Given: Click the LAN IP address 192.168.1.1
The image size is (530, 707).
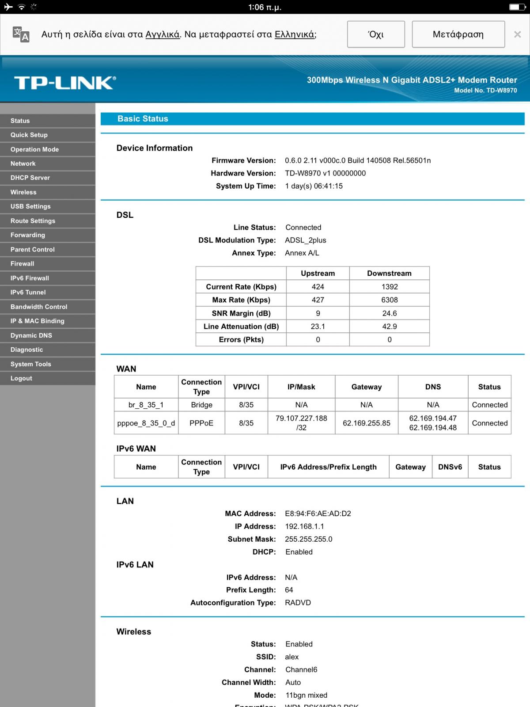Looking at the screenshot, I should (305, 526).
